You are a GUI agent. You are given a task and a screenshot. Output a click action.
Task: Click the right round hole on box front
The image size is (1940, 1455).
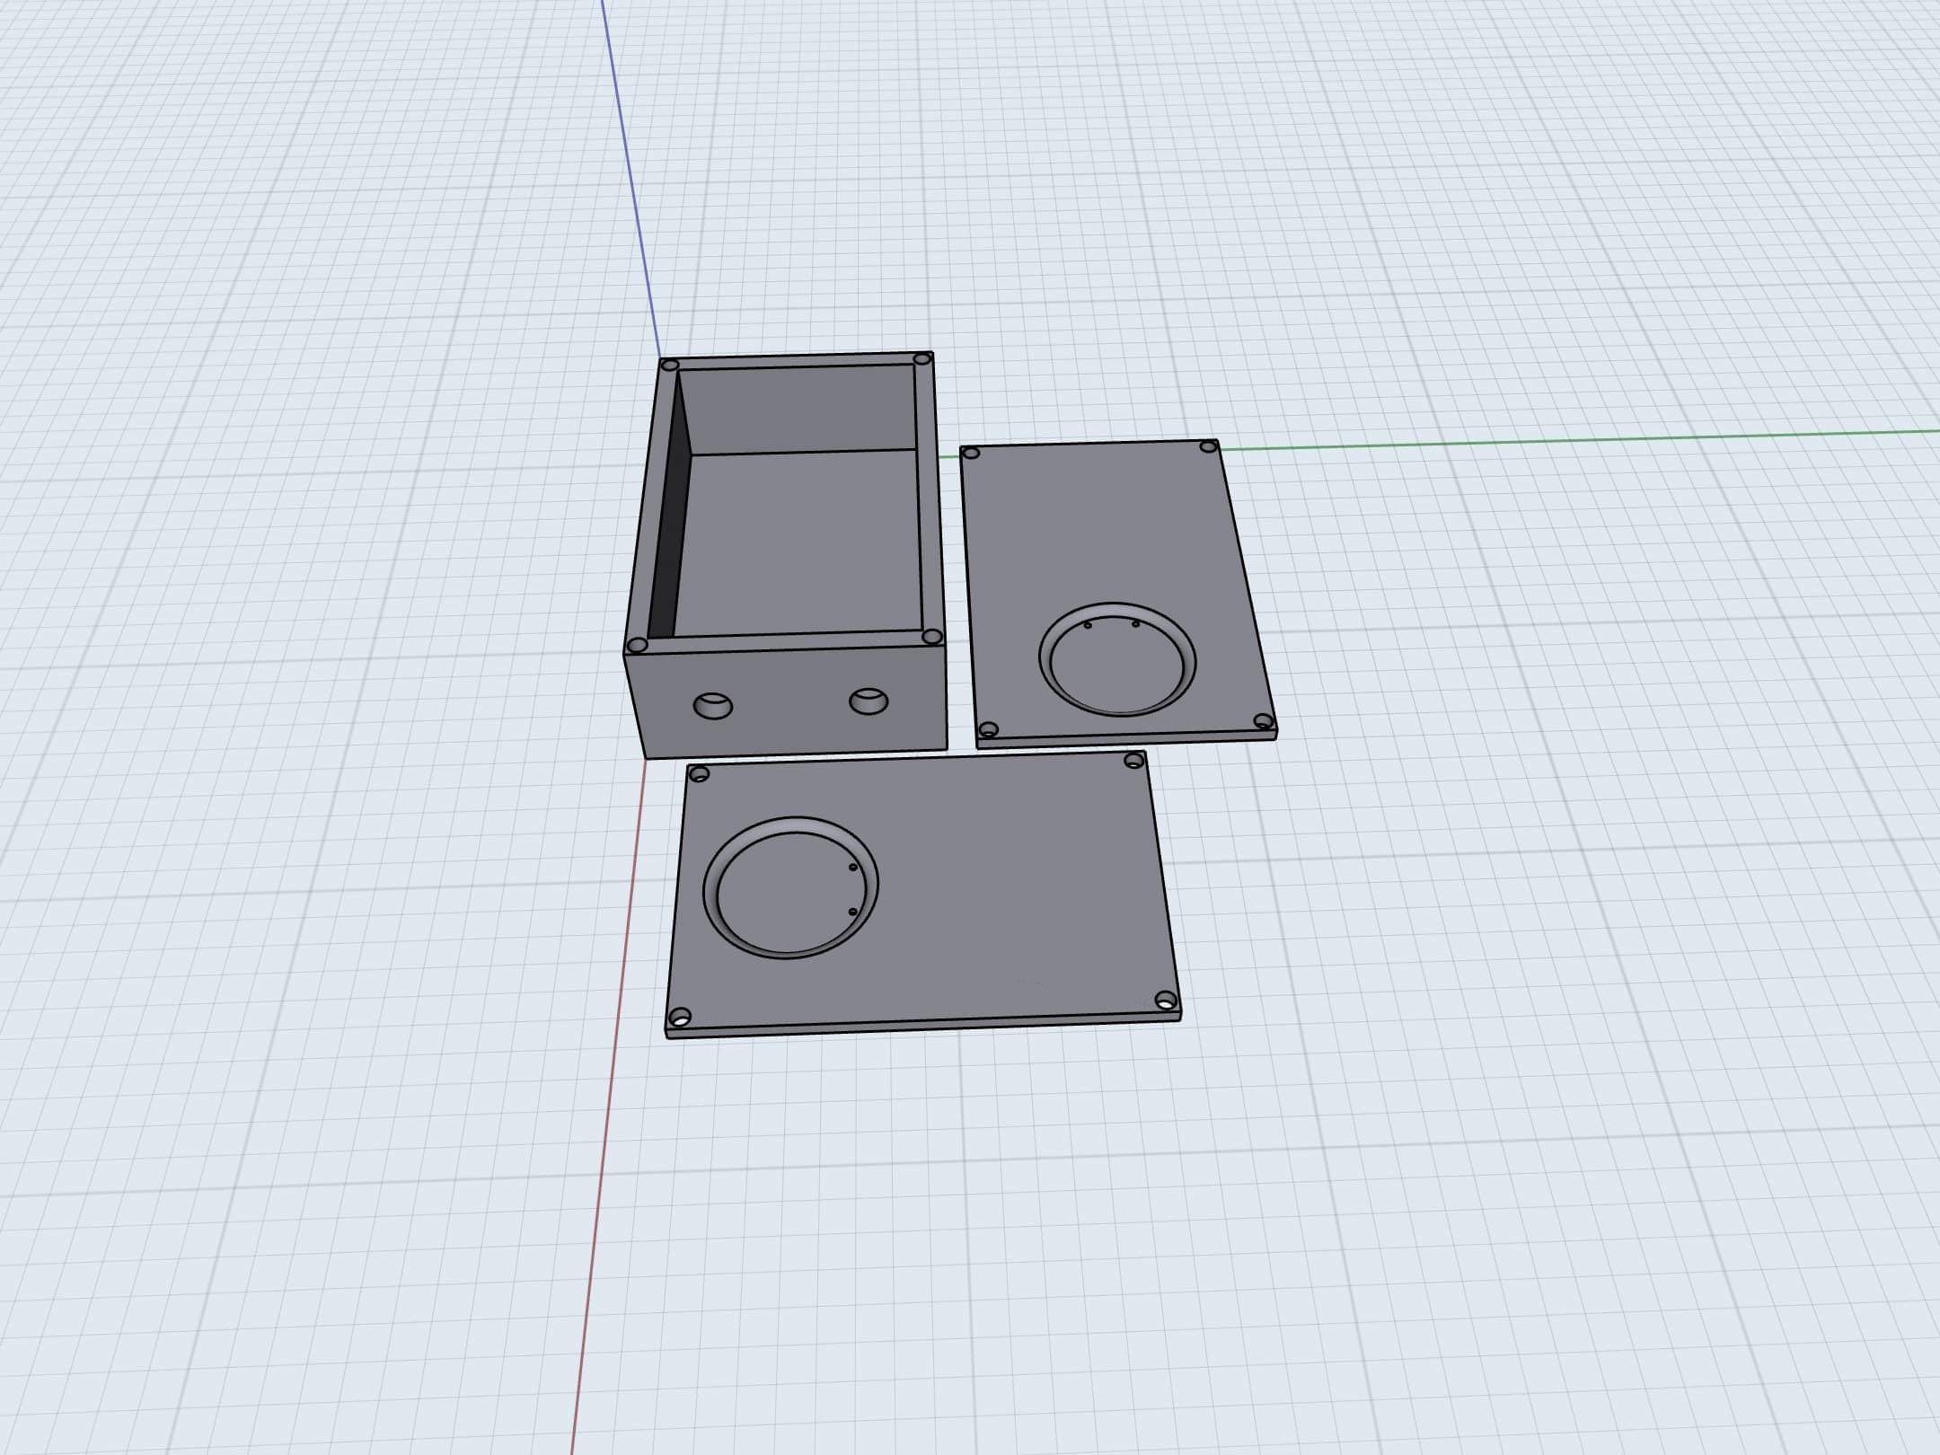click(869, 701)
